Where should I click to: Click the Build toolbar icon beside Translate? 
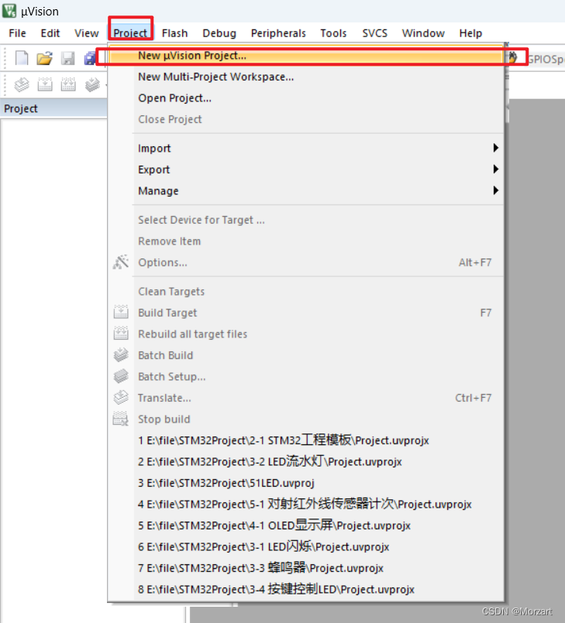[45, 84]
